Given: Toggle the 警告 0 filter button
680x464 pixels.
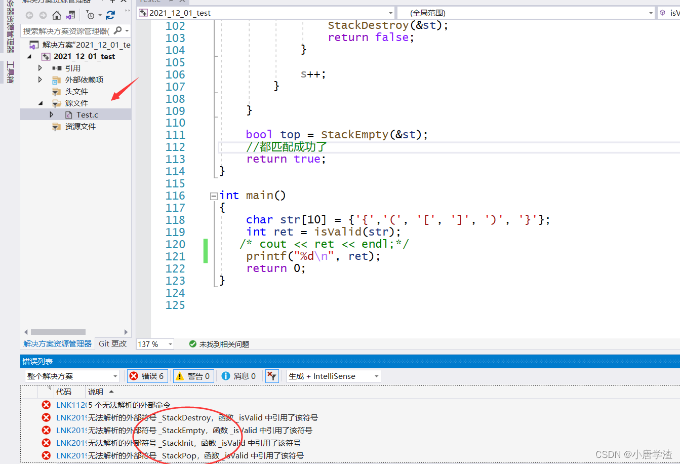Looking at the screenshot, I should [x=193, y=376].
